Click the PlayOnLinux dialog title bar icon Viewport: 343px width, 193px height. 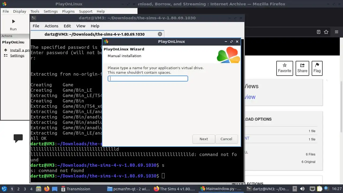106,41
